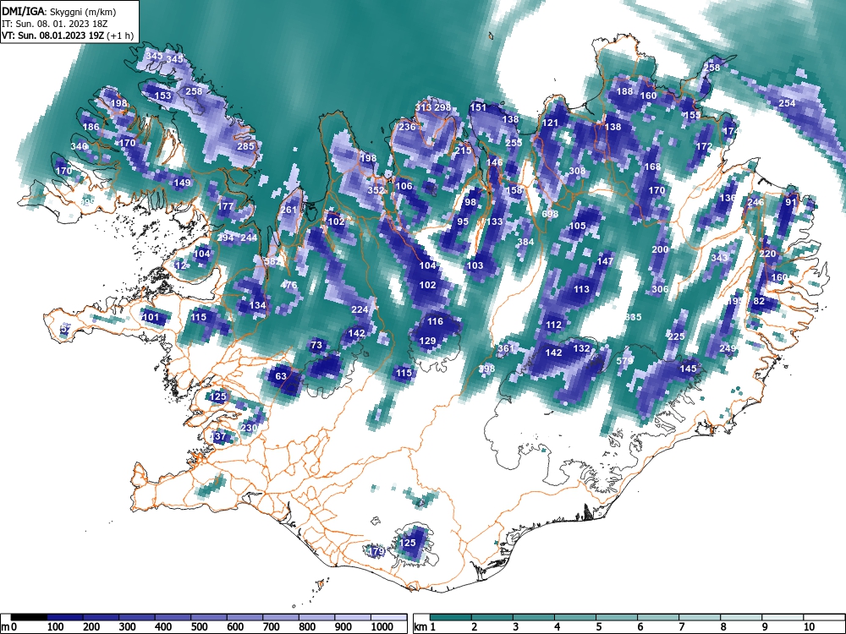The width and height of the screenshot is (846, 634).
Task: Click visibility value 285 on the map
Action: pyautogui.click(x=245, y=146)
